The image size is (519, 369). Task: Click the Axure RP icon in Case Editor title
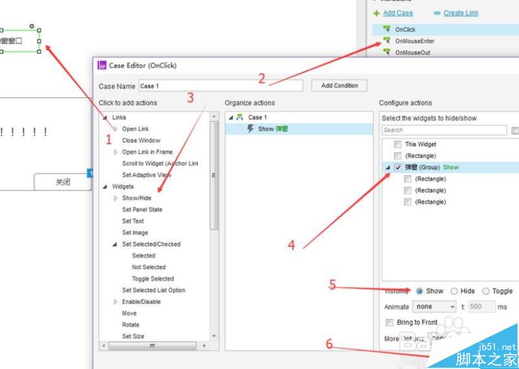tap(102, 65)
